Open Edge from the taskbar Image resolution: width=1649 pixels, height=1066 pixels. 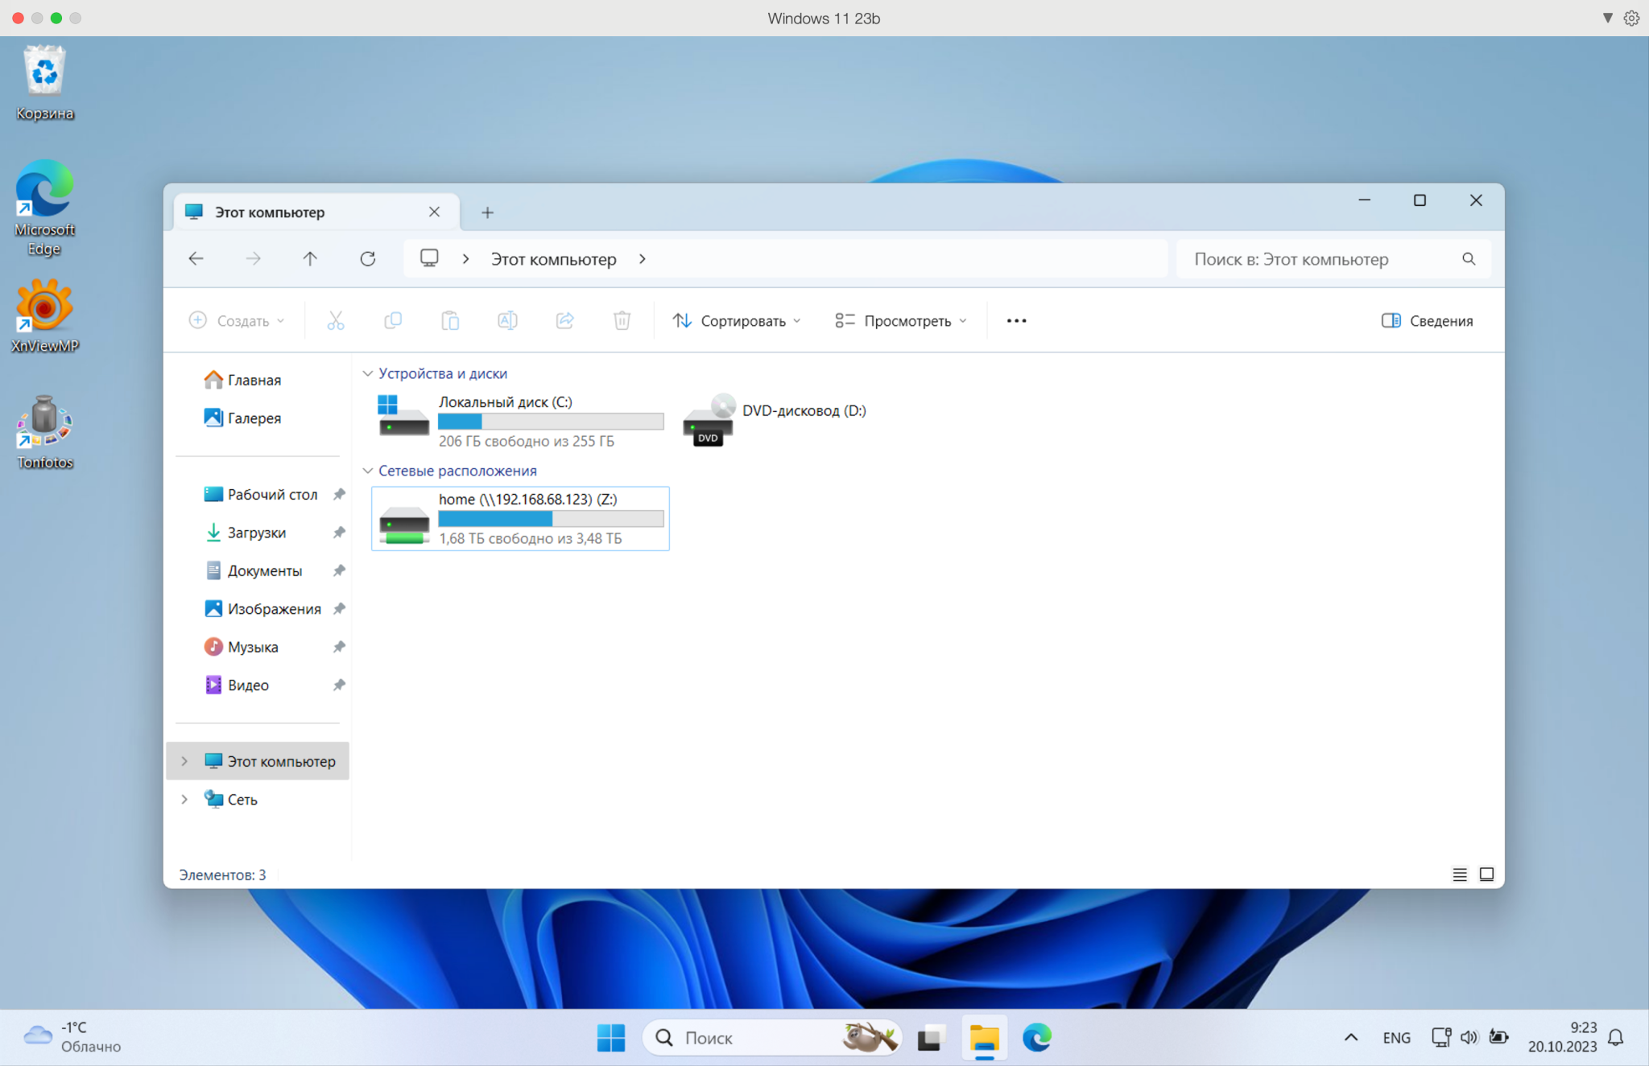click(x=1037, y=1038)
